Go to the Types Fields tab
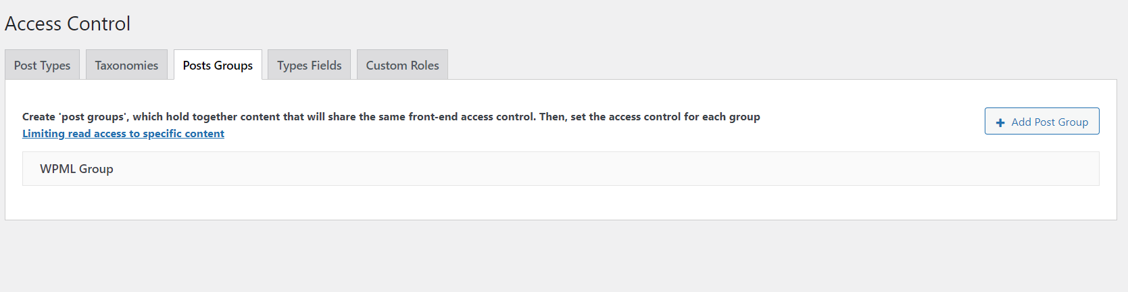The width and height of the screenshot is (1128, 292). pyautogui.click(x=309, y=66)
